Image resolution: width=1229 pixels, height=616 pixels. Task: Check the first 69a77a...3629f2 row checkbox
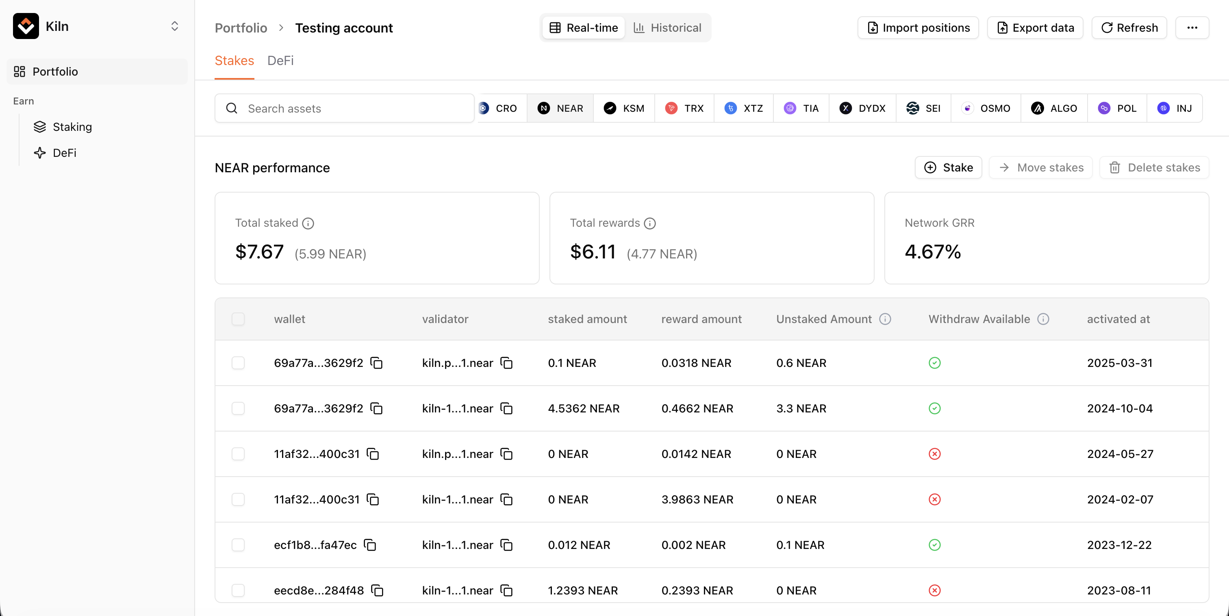tap(238, 363)
